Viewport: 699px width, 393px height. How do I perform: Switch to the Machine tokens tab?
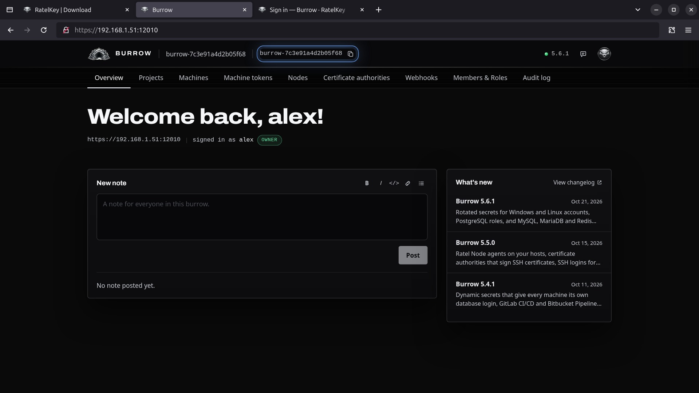coord(248,78)
